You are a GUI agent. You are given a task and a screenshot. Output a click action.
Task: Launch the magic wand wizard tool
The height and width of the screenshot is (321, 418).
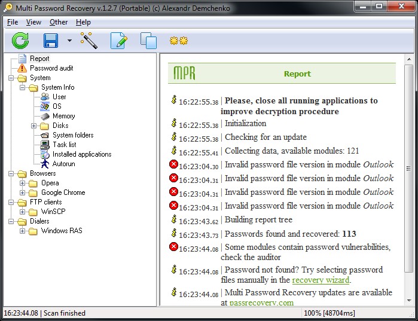coord(89,41)
